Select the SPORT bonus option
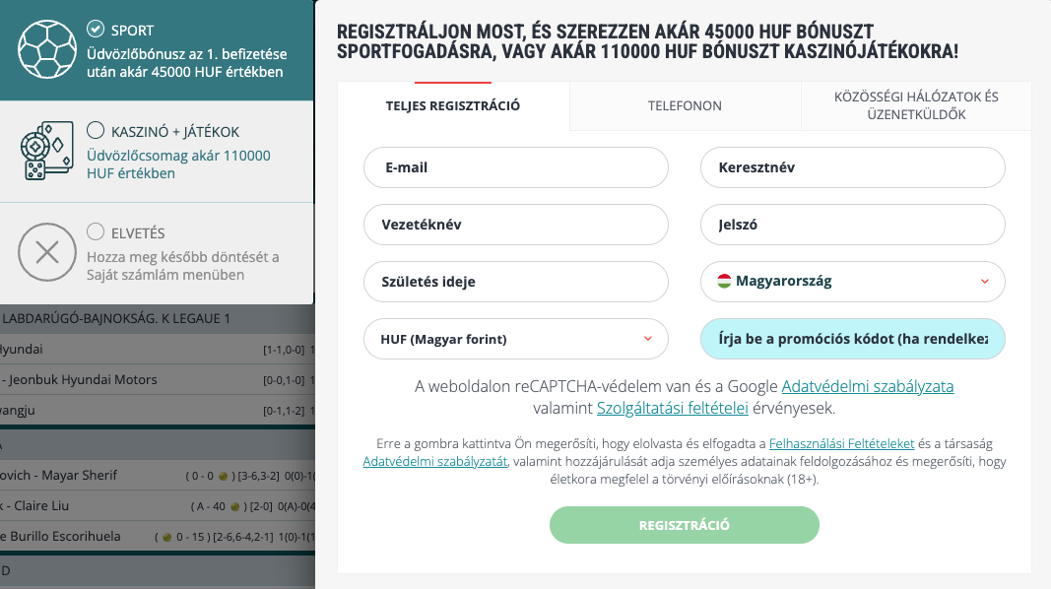Viewport: 1051px width, 589px height. (x=96, y=29)
